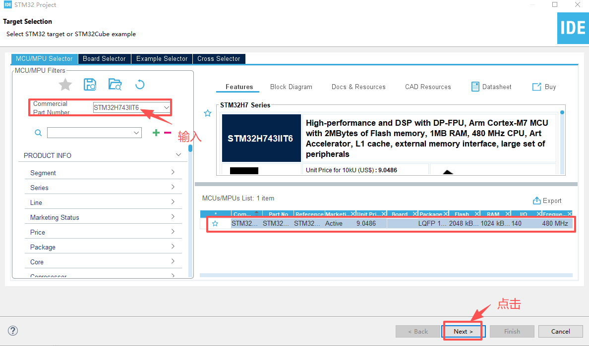
Task: Show favorite MCUs with the gray star icon
Action: click(65, 85)
